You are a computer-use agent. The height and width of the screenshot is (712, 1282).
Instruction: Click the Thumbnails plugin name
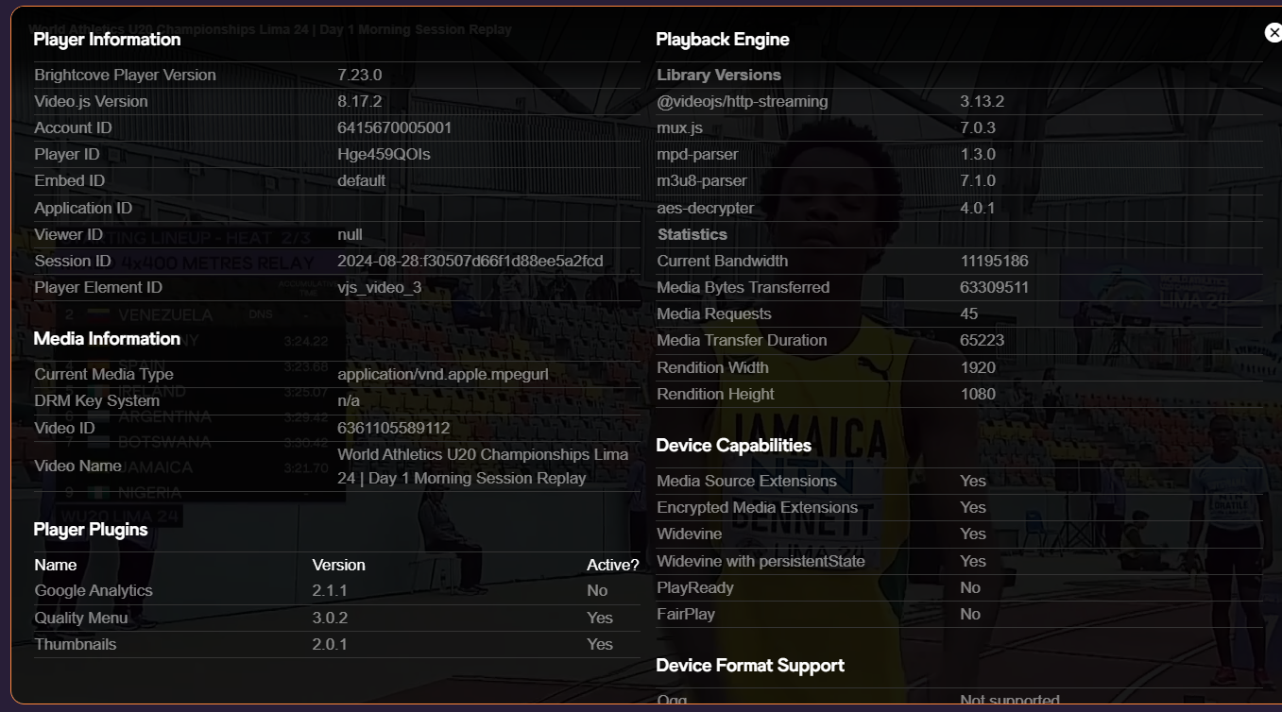click(x=76, y=644)
